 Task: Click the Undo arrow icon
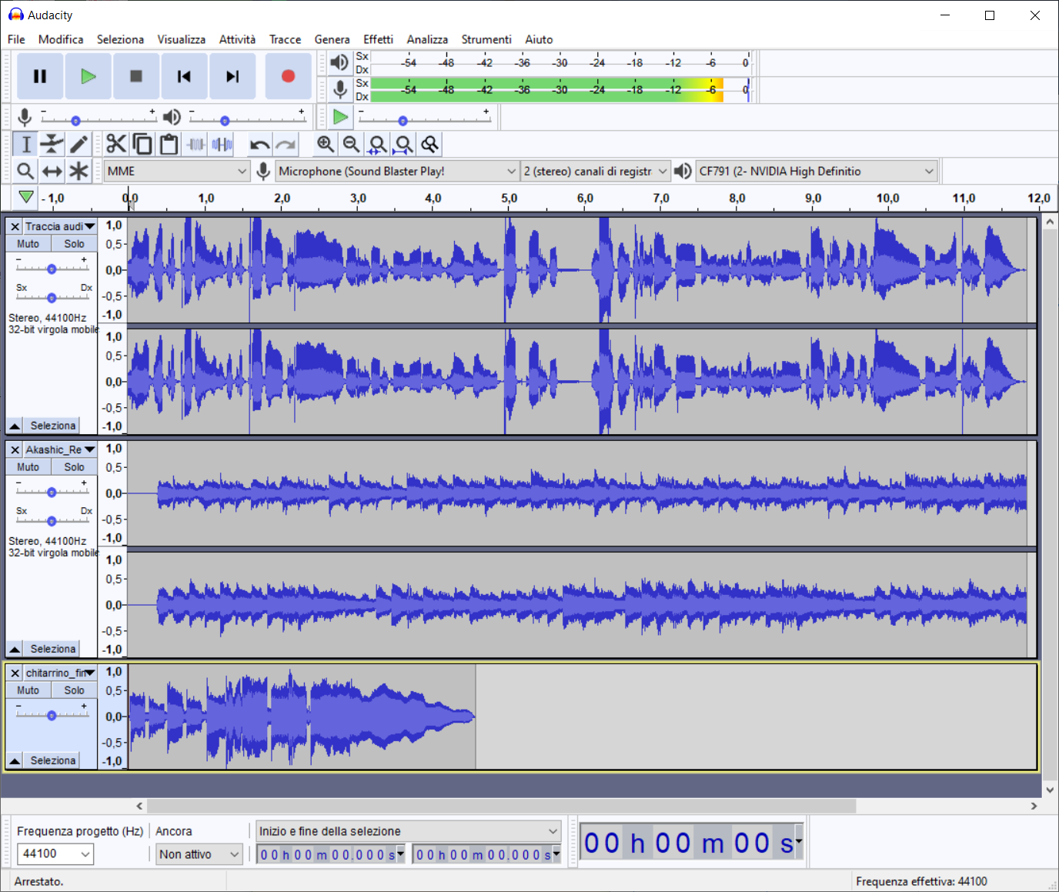point(259,145)
